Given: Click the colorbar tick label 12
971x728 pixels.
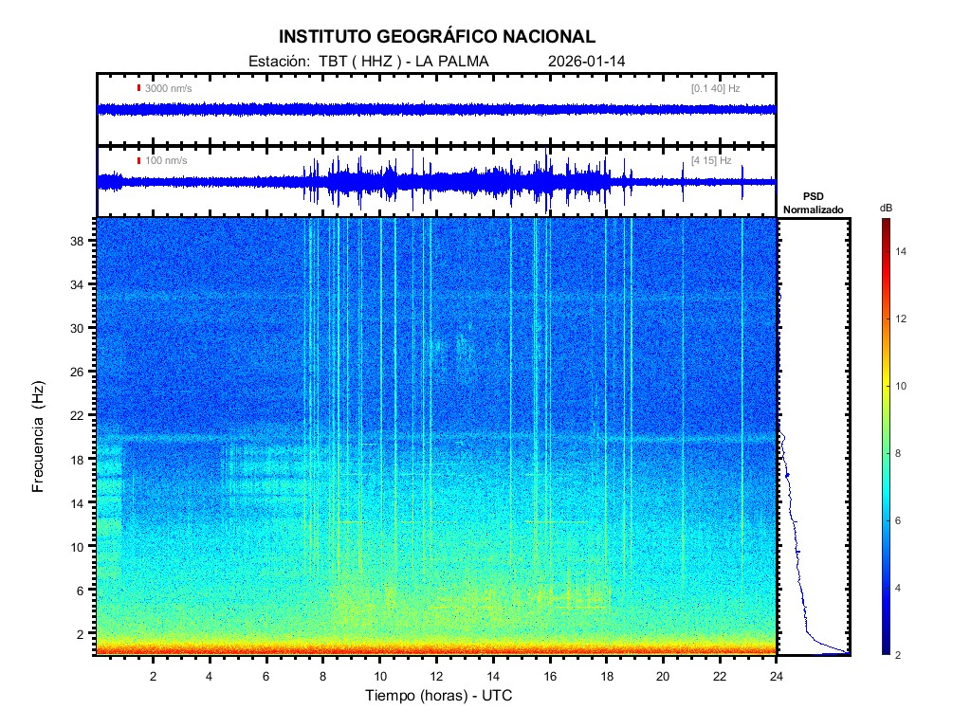Looking at the screenshot, I should 904,318.
